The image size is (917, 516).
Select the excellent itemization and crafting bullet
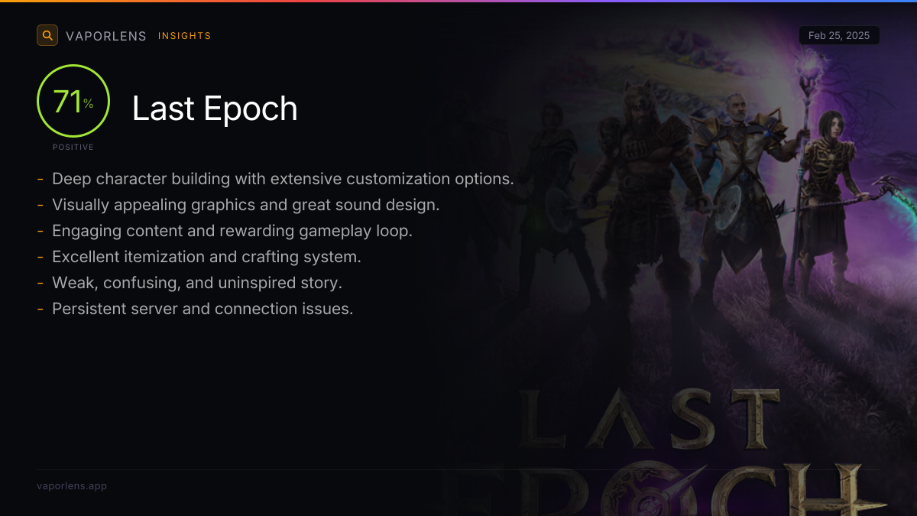pos(206,257)
